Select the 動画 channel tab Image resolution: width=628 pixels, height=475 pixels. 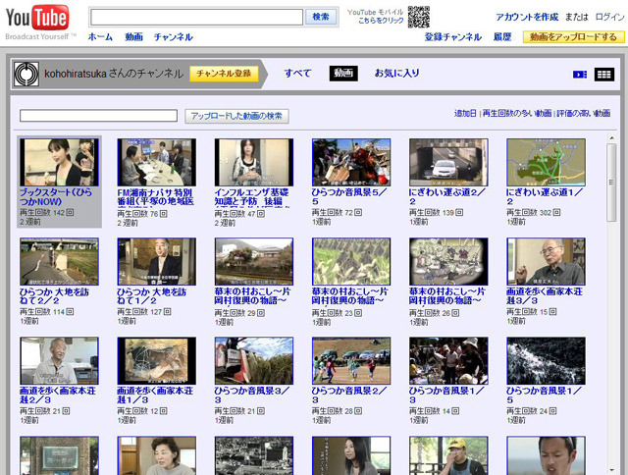343,74
